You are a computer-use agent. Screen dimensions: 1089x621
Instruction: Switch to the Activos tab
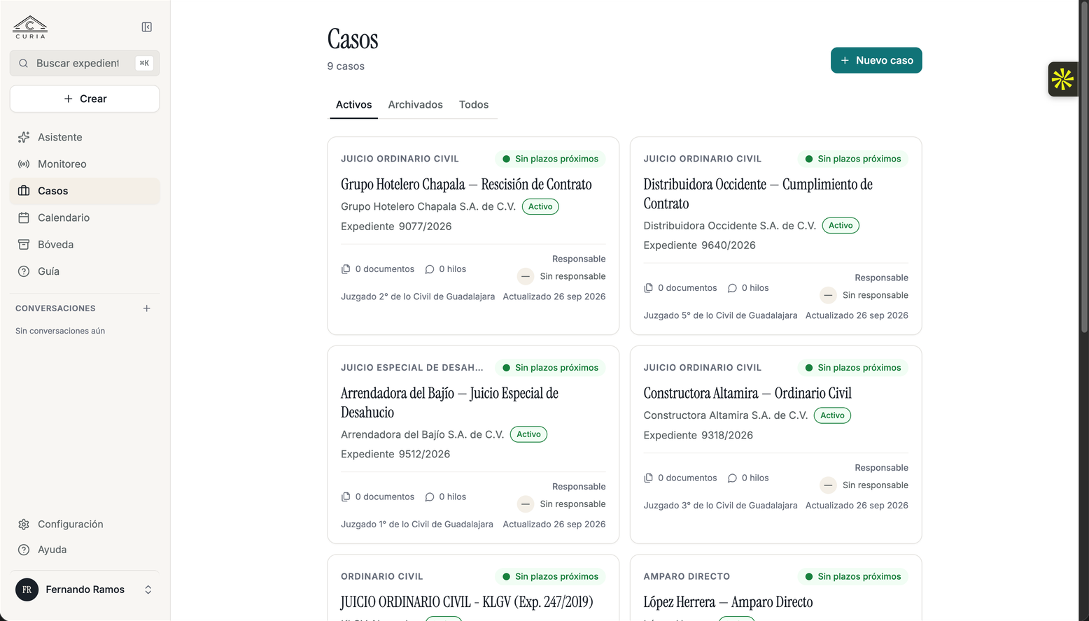(x=354, y=105)
